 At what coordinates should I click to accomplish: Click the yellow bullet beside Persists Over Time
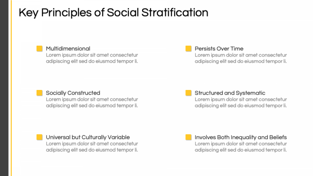[188, 49]
